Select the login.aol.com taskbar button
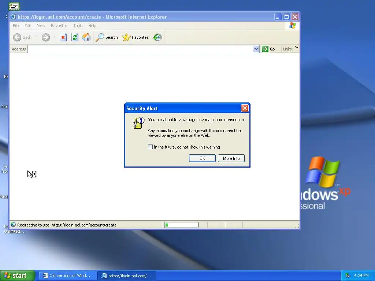The width and height of the screenshot is (375, 281). point(127,276)
